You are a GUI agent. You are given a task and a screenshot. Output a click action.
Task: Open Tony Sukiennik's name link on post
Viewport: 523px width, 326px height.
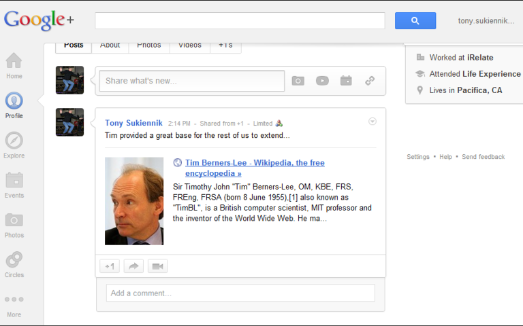(133, 123)
